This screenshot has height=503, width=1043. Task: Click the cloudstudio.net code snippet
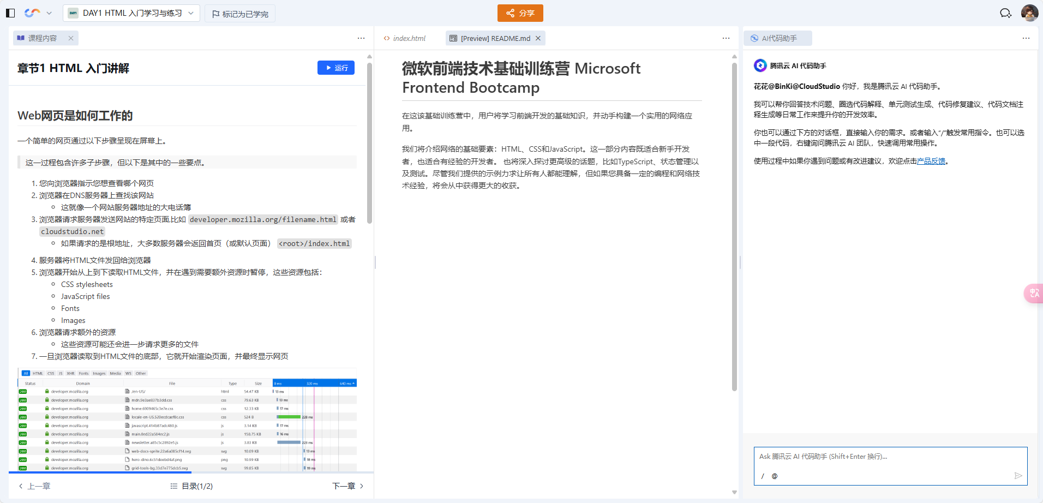click(x=72, y=231)
